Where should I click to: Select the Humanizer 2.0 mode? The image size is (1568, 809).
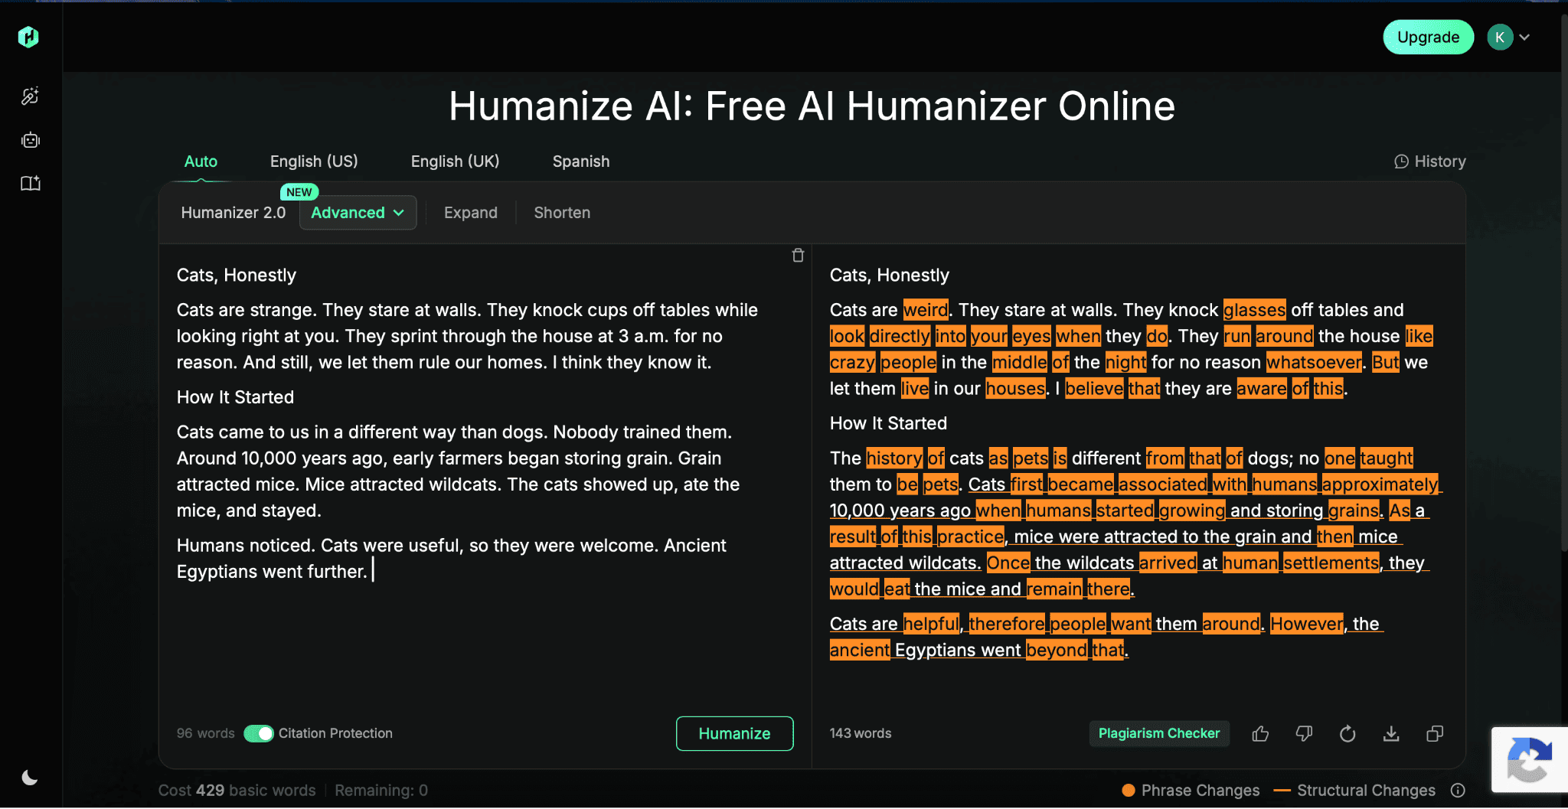(x=234, y=213)
